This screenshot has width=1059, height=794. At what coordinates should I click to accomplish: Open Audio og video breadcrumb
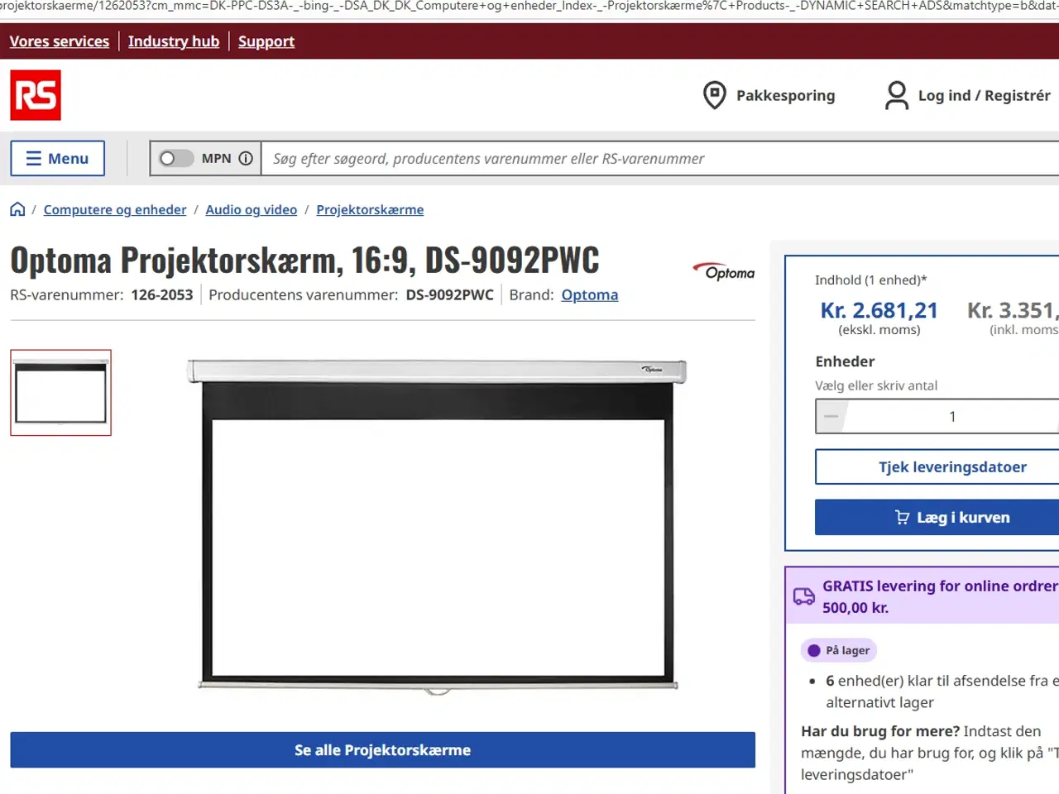(x=252, y=210)
